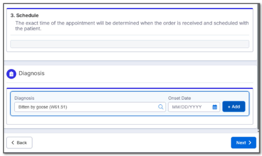The width and height of the screenshot is (262, 156).
Task: Click the right chevron on the Next button
Action: click(x=250, y=143)
